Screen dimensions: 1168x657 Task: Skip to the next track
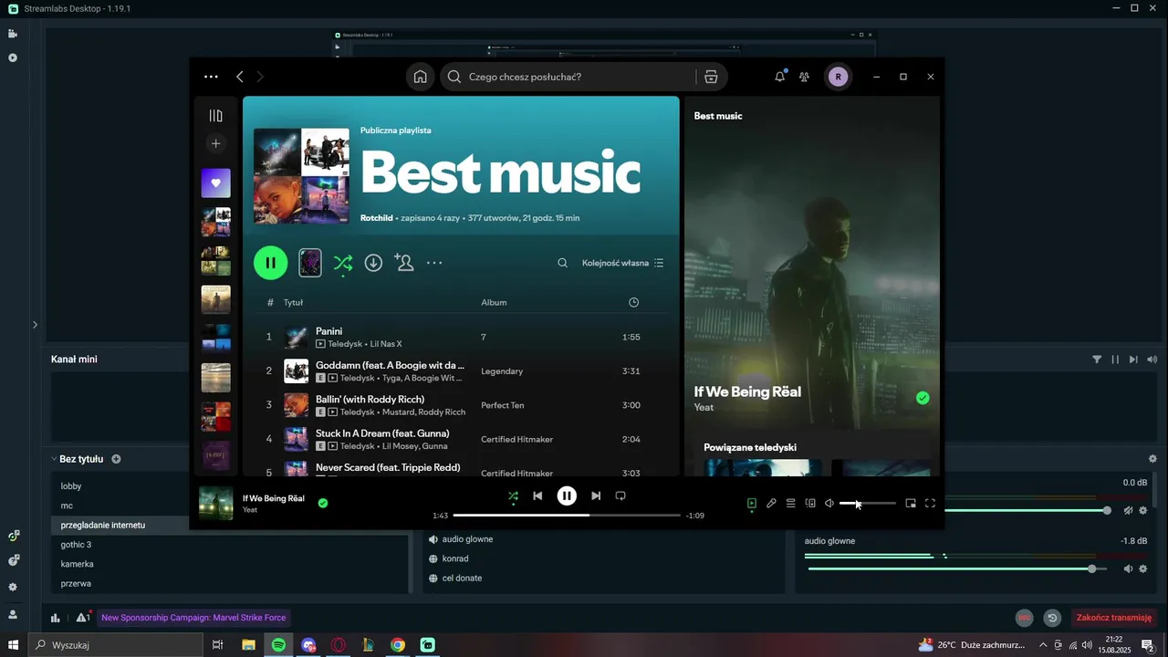(x=596, y=495)
